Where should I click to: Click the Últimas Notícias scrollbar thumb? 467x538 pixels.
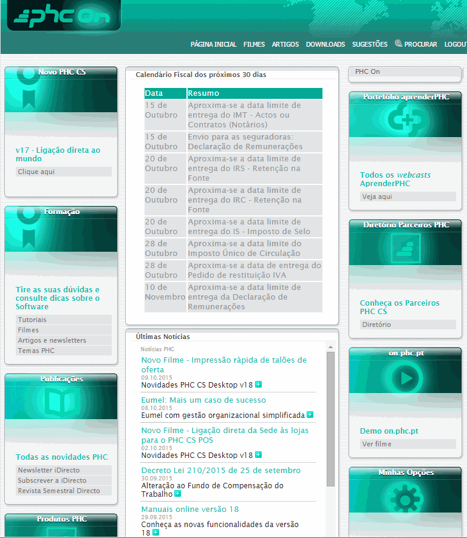pos(330,419)
